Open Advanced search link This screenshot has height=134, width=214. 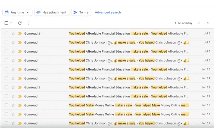pos(108,12)
